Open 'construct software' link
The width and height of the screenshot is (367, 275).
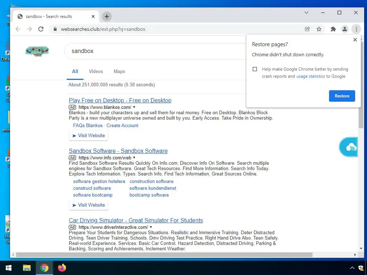pyautogui.click(x=92, y=188)
